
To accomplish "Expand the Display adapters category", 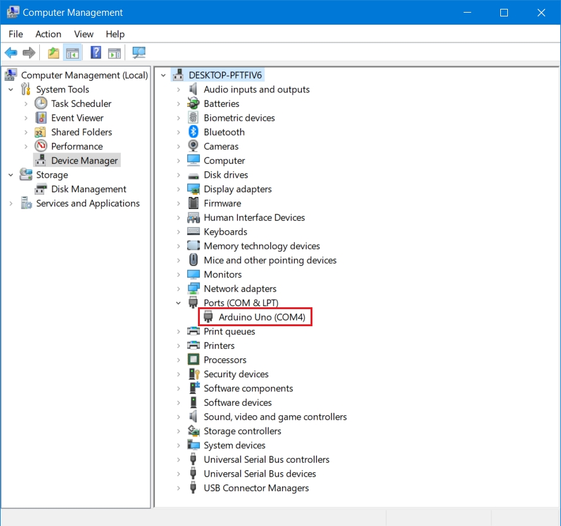I will [x=179, y=189].
